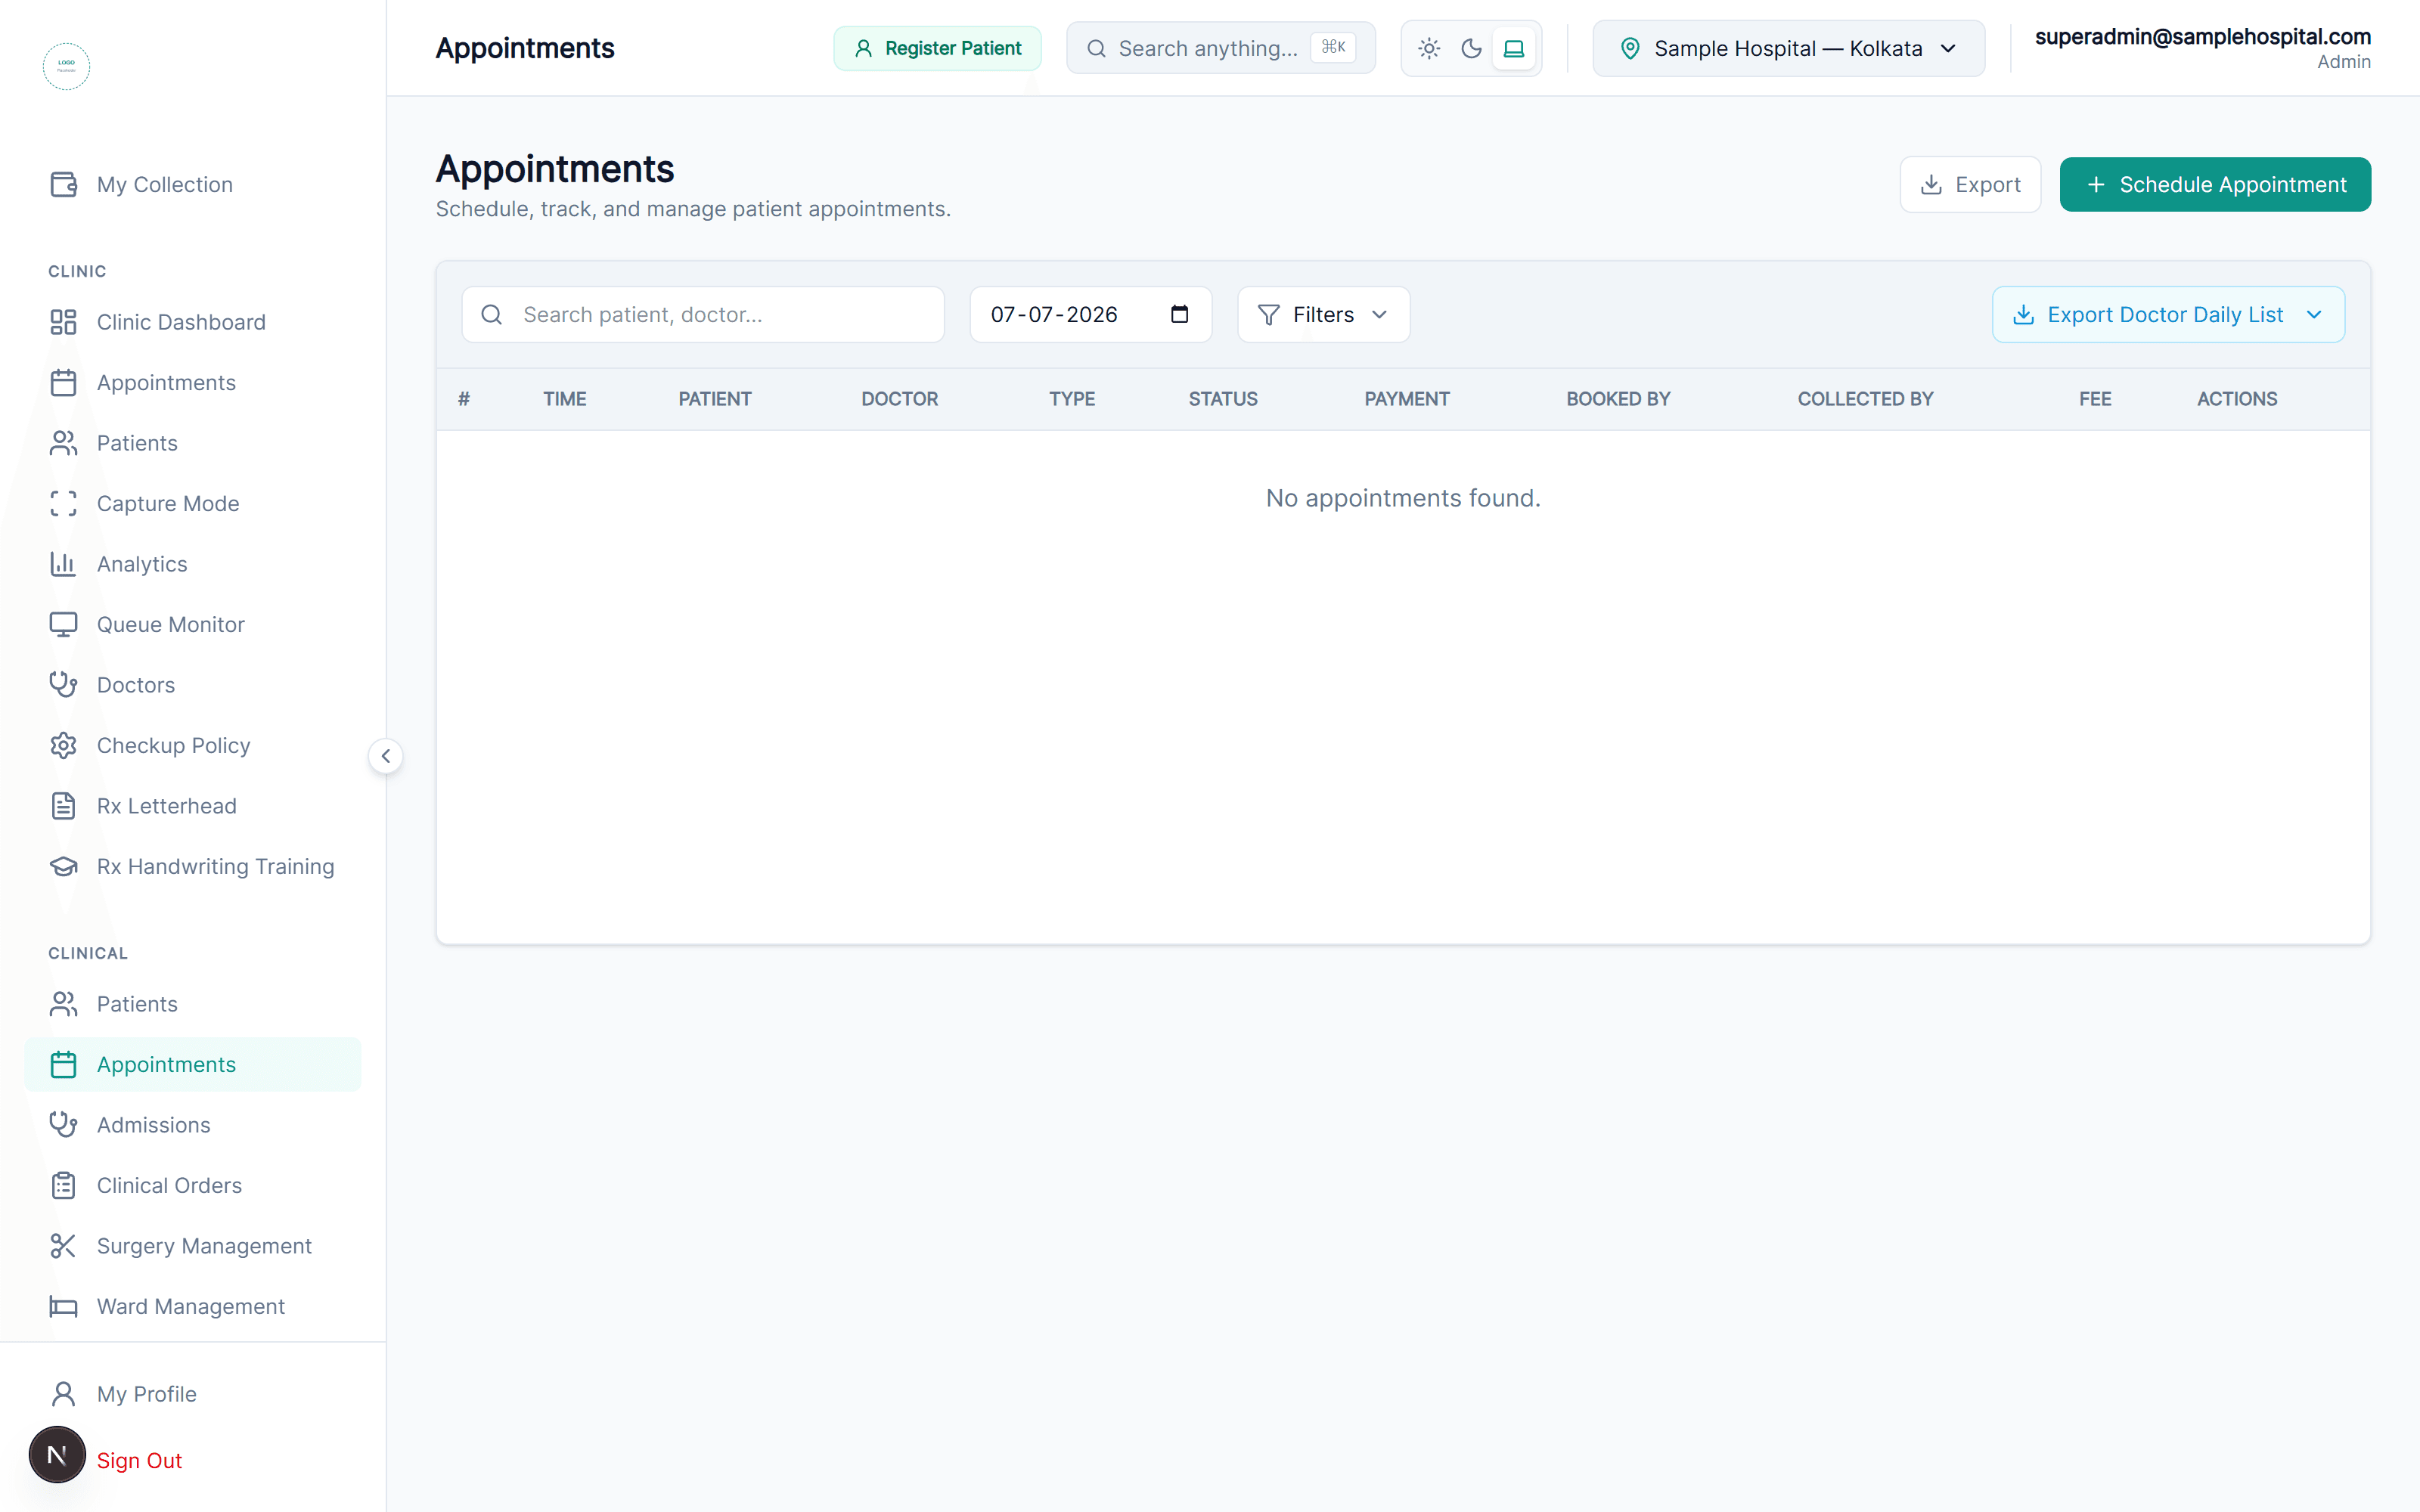This screenshot has height=1512, width=2420.
Task: Click the Register Patient button
Action: tap(937, 48)
